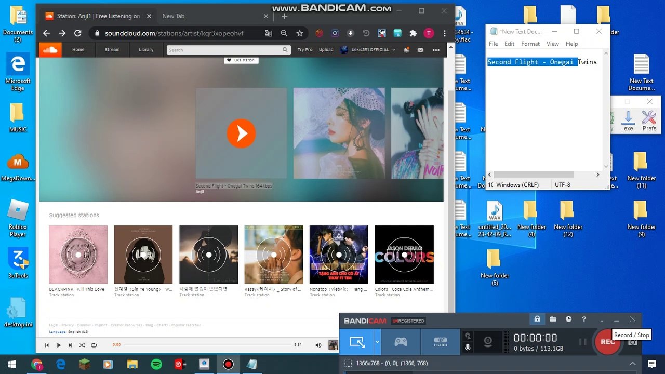Screen dimensions: 665x374
Task: Open BLACKPINK Kill This Love station
Action: coord(78,255)
